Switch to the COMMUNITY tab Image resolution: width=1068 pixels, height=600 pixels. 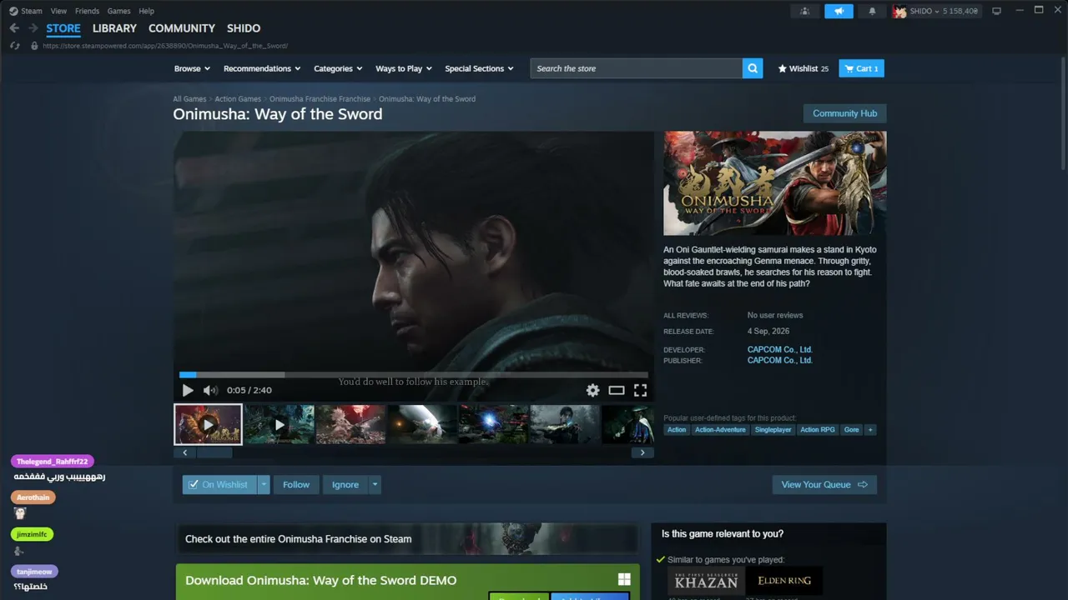click(x=182, y=28)
